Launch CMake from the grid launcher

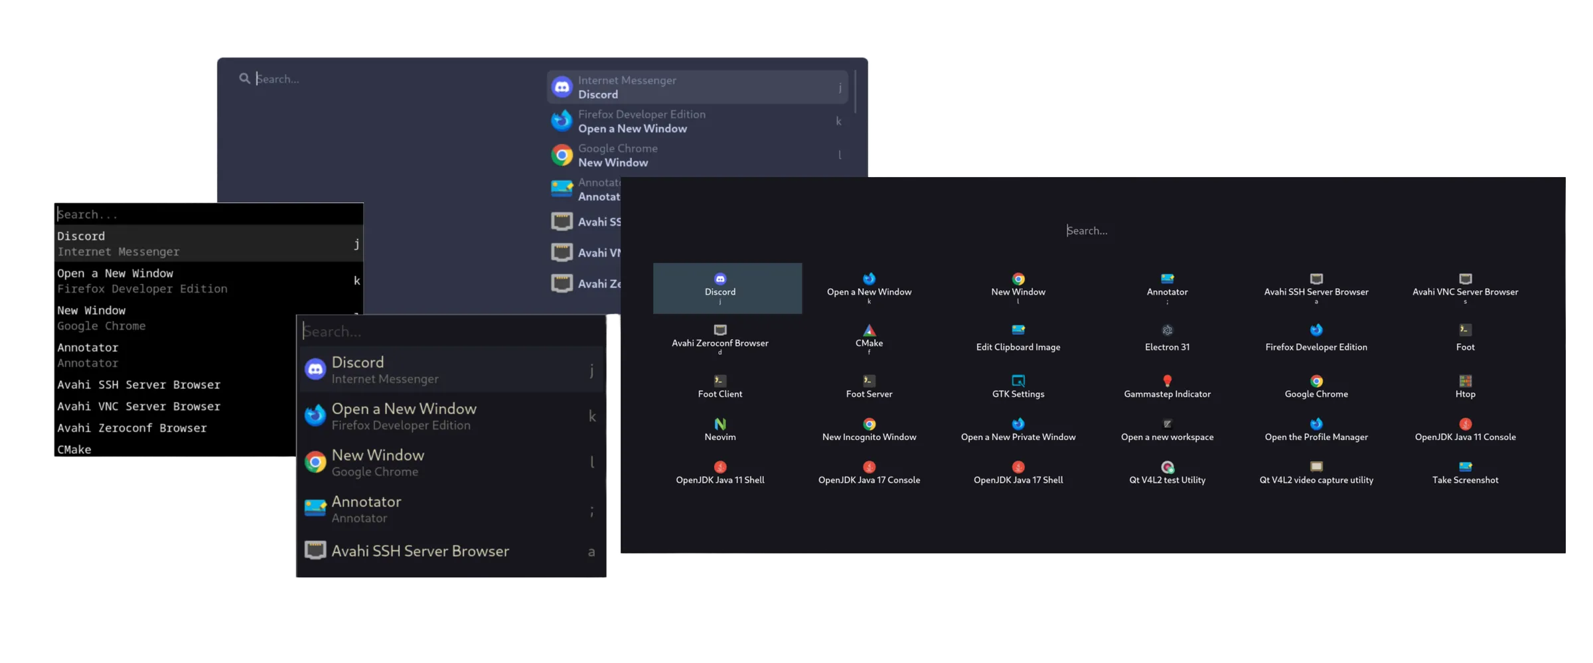click(868, 340)
